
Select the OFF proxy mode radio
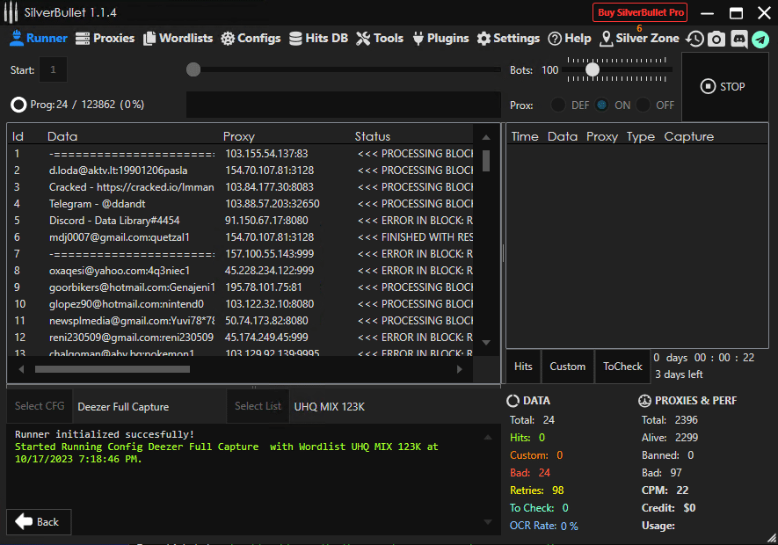point(643,105)
